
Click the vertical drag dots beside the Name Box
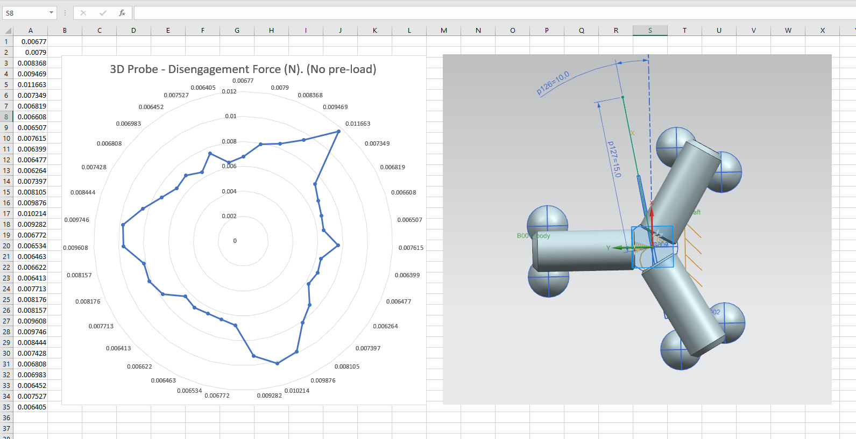click(65, 13)
